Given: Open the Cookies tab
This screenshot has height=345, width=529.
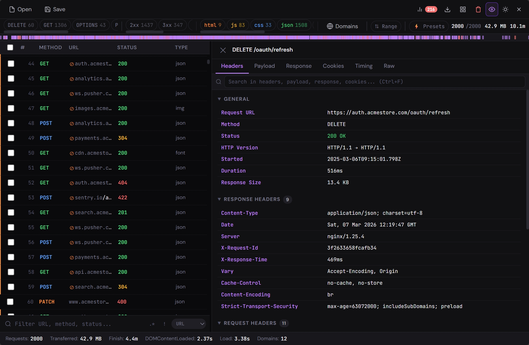Looking at the screenshot, I should pyautogui.click(x=333, y=66).
